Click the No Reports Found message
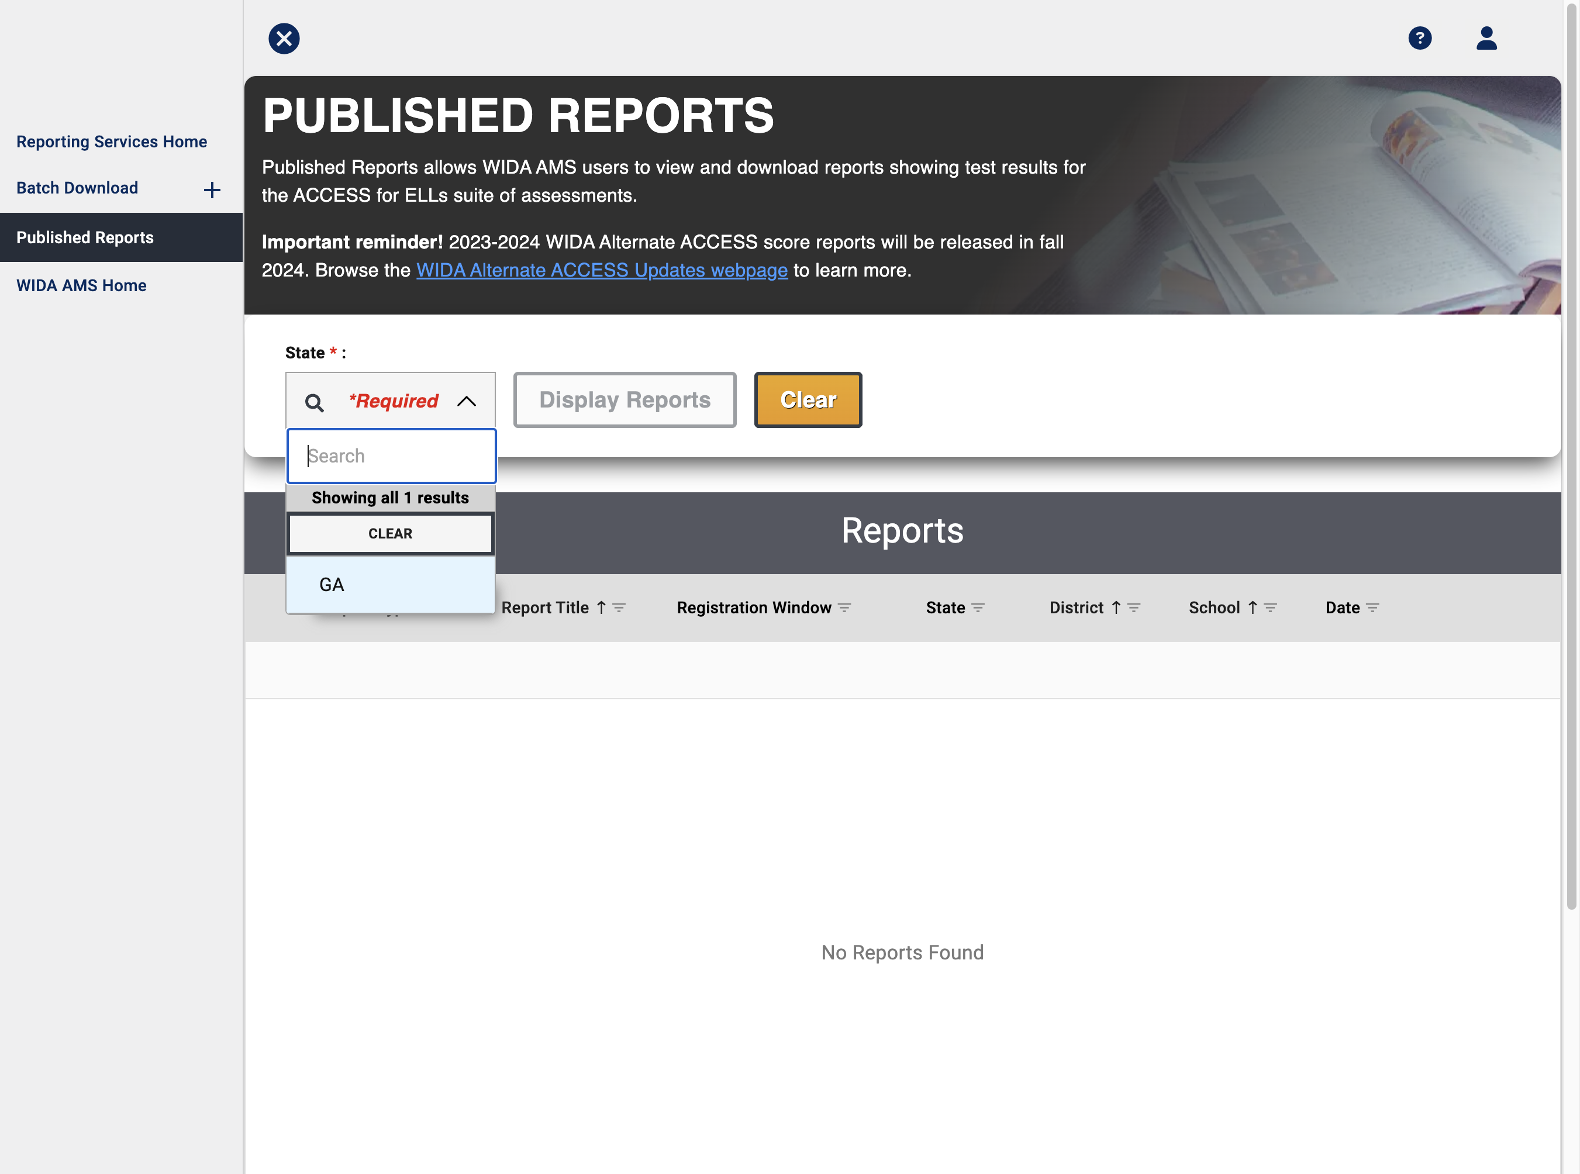Image resolution: width=1580 pixels, height=1174 pixels. point(902,952)
